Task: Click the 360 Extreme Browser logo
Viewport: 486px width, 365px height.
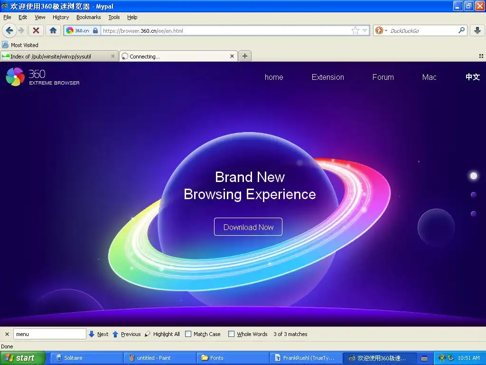Action: [43, 77]
